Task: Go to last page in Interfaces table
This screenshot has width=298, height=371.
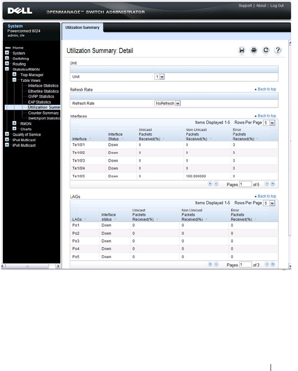Action: 273,184
